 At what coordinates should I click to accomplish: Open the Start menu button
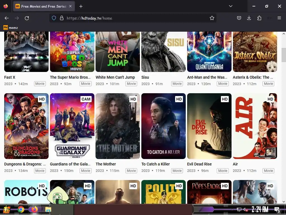[x=6, y=209]
